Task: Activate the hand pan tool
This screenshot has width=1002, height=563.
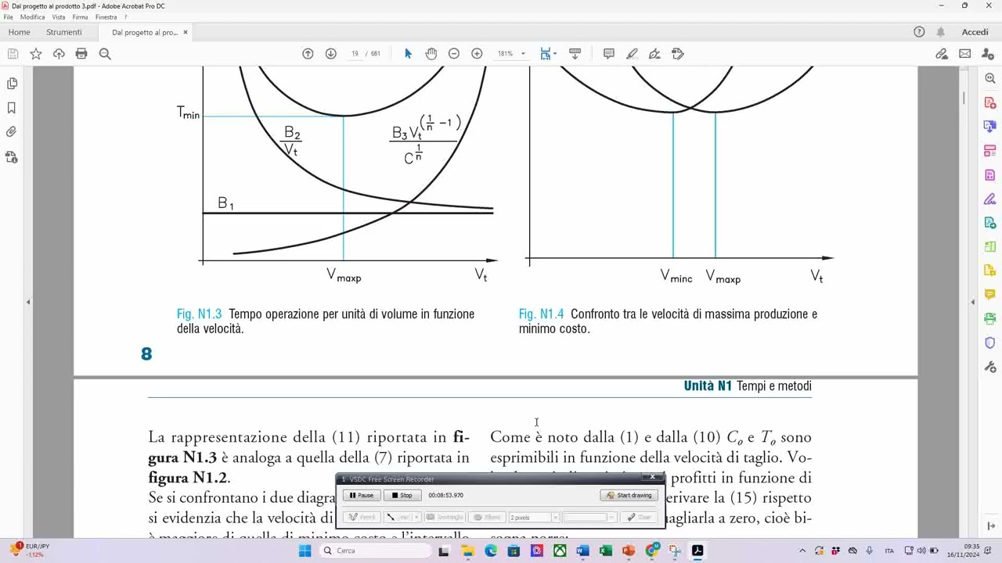Action: tap(431, 54)
